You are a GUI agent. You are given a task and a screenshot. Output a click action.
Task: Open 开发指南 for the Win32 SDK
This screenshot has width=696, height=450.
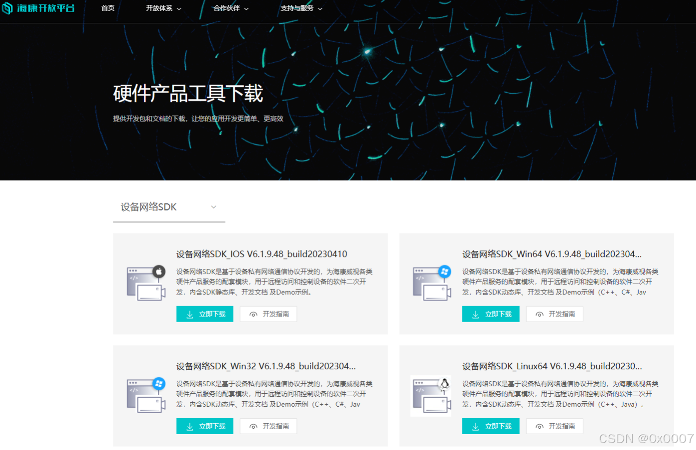269,426
